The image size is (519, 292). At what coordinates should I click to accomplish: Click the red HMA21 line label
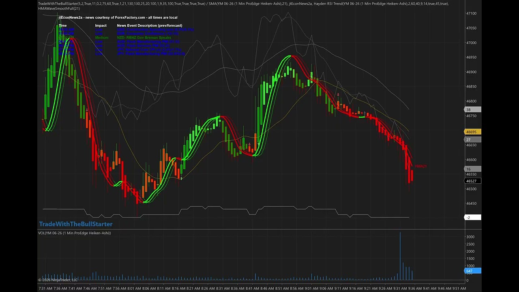pyautogui.click(x=420, y=166)
